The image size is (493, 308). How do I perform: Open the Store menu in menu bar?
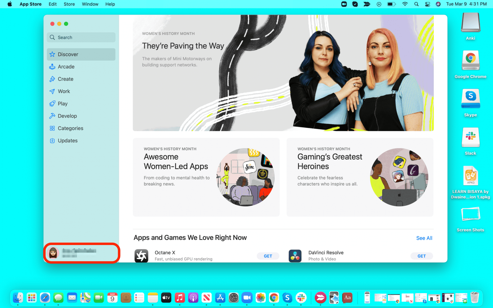[x=69, y=4]
